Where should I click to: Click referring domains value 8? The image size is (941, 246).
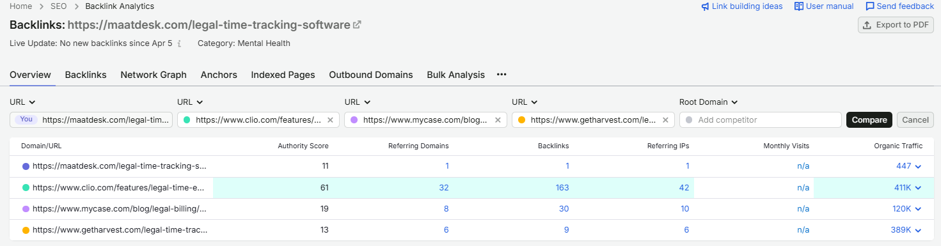click(447, 209)
